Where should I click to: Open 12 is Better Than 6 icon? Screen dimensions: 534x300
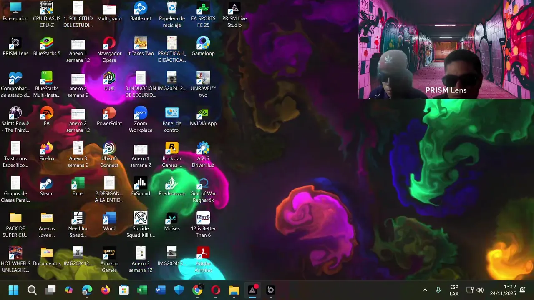[203, 225]
